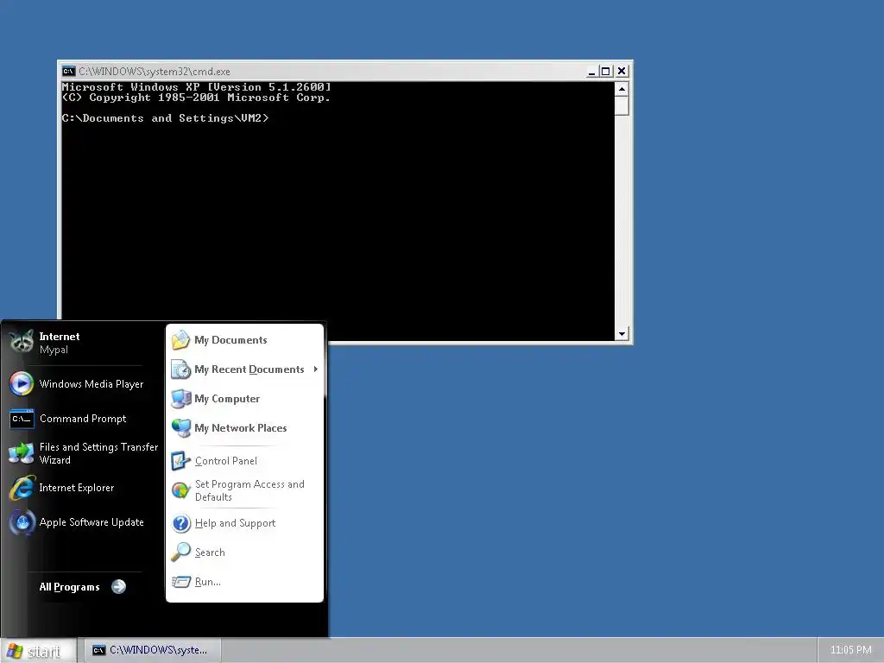Screen dimensions: 884x663
Task: Select My Documents text label
Action: coord(230,340)
